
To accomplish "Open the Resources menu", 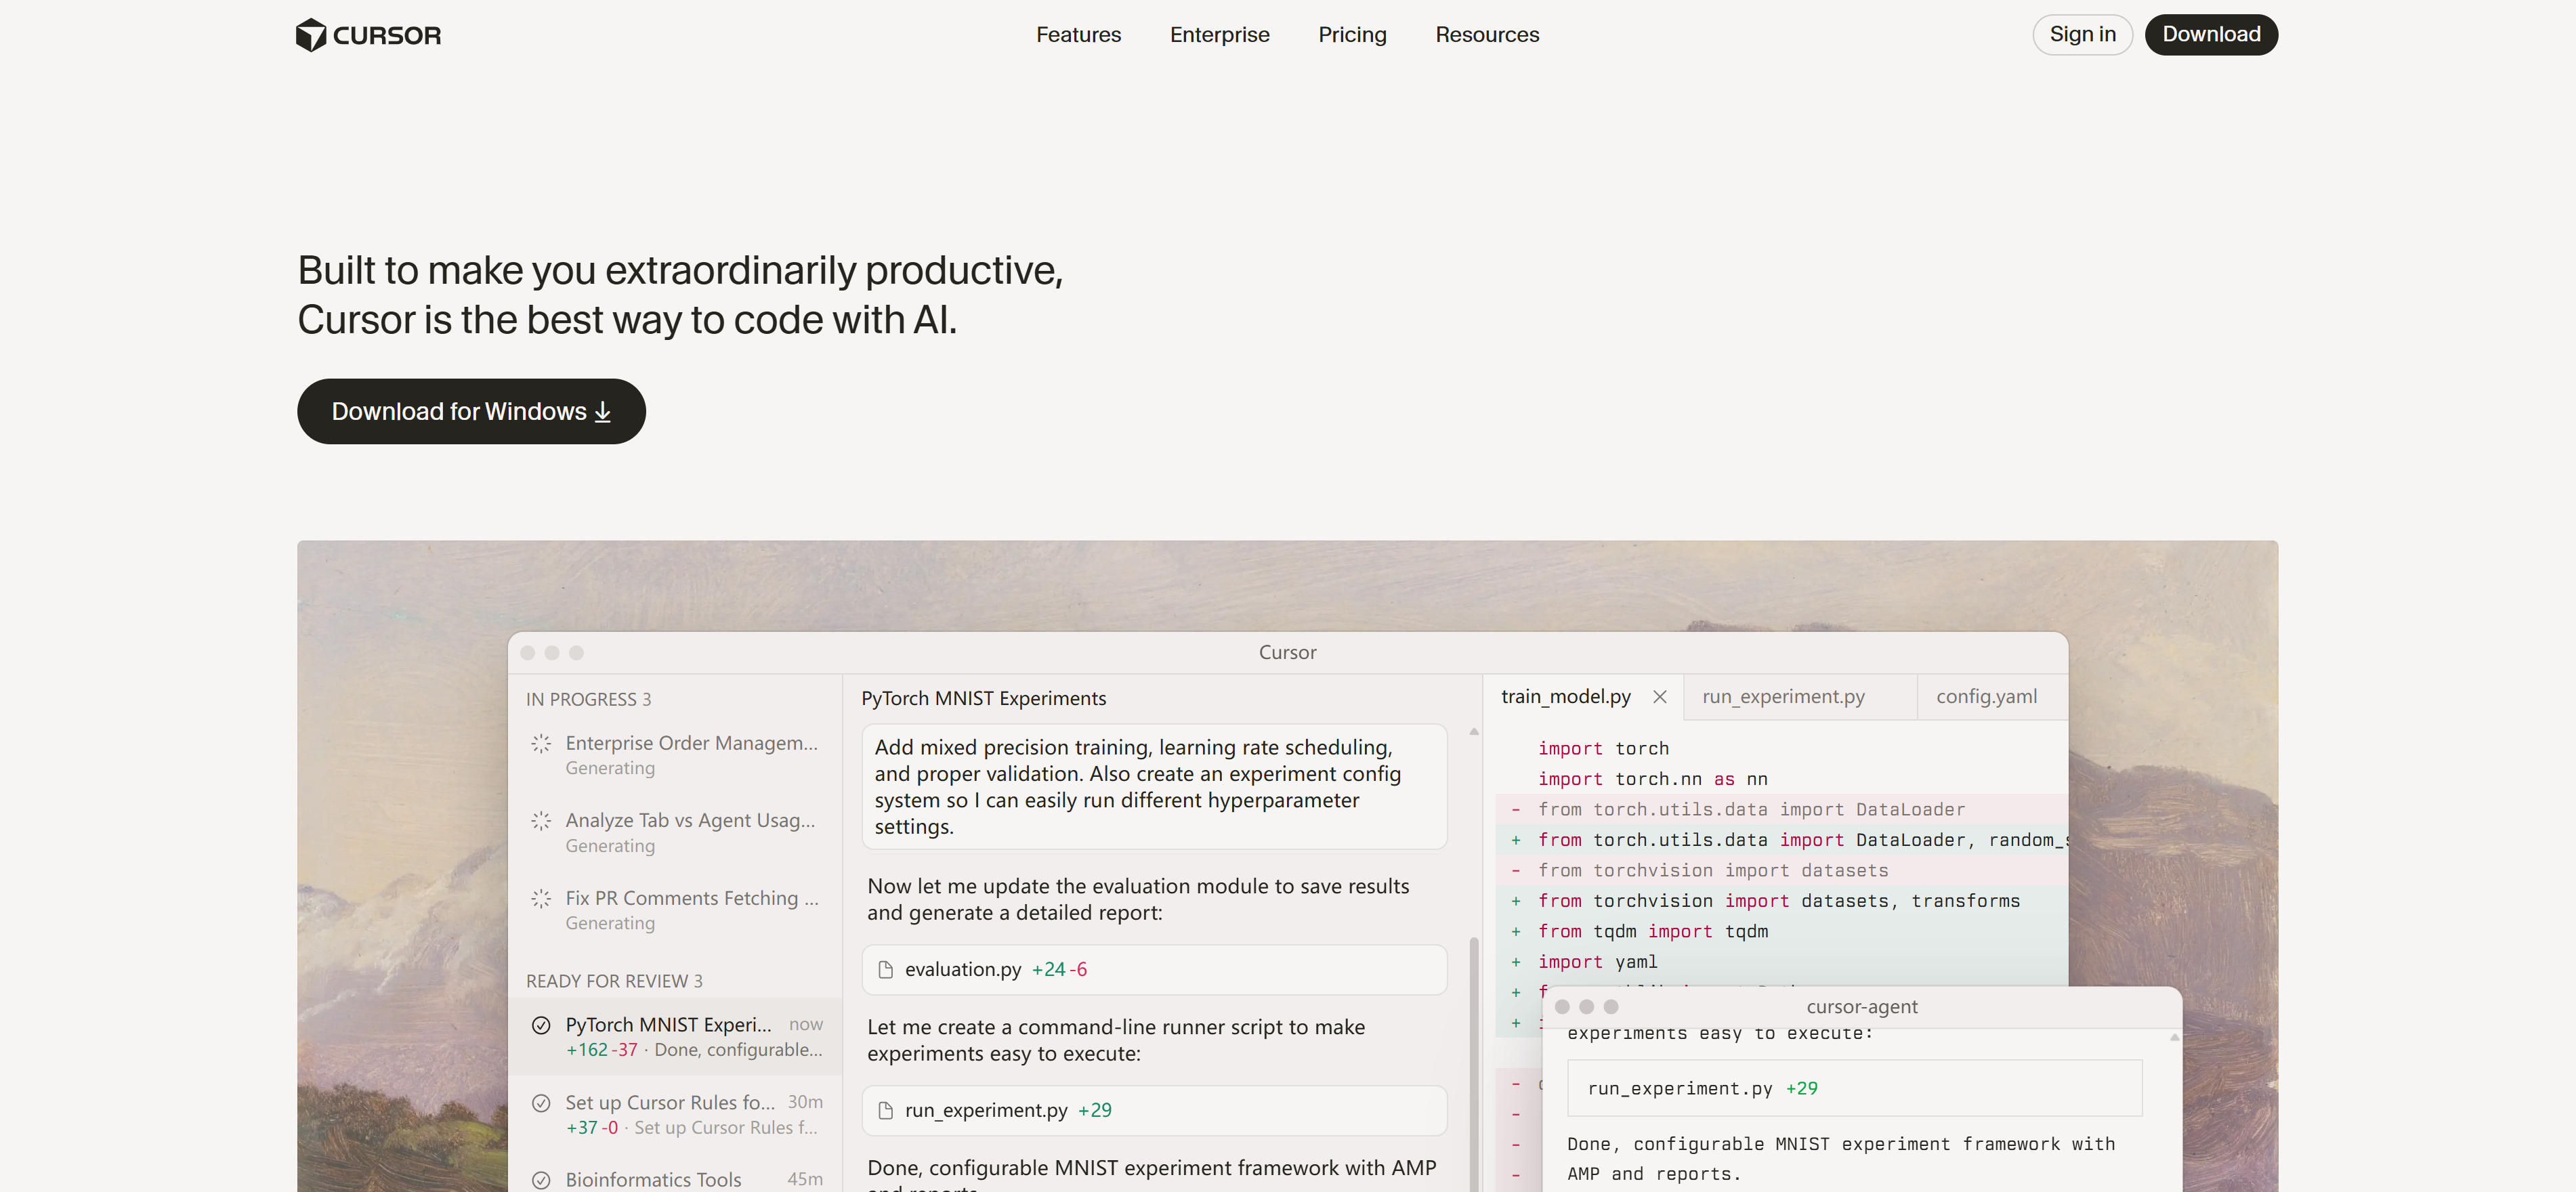I will (x=1486, y=35).
